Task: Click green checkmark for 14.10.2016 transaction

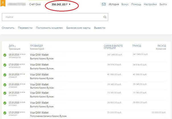Action: point(5,93)
